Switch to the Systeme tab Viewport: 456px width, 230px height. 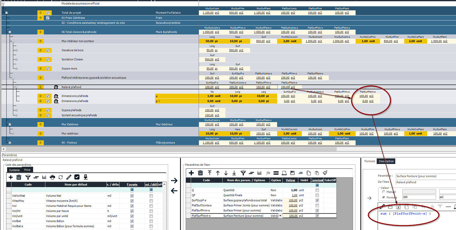14,170
